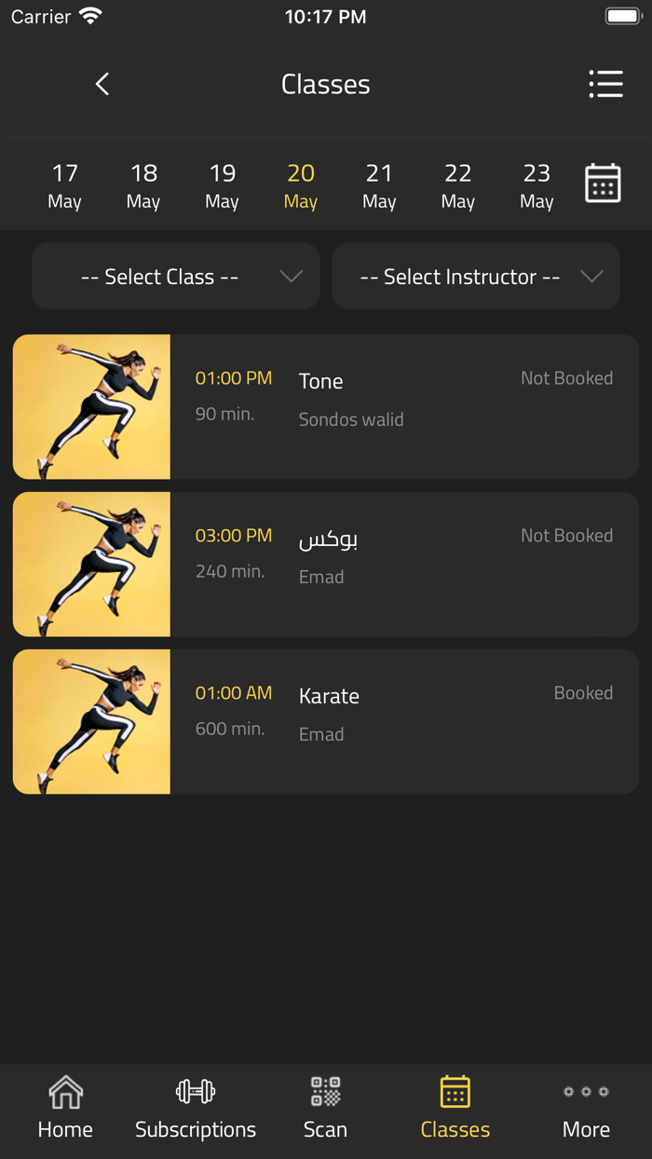The image size is (652, 1159).
Task: Open the QR Scan tab
Action: click(325, 1107)
